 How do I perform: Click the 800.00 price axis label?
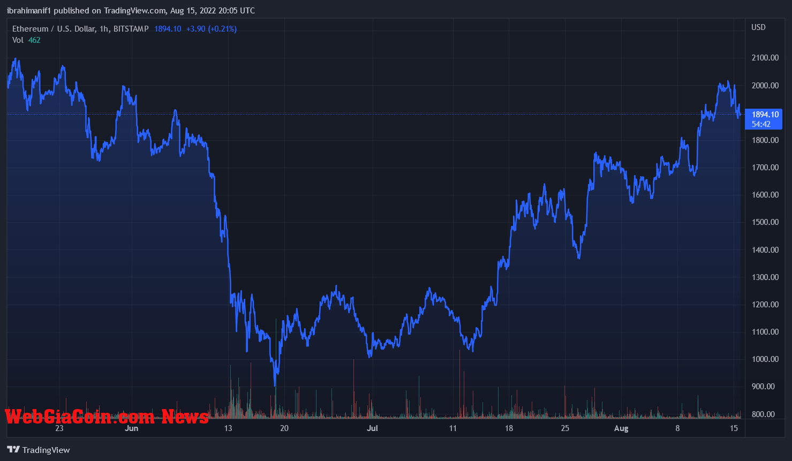(763, 414)
